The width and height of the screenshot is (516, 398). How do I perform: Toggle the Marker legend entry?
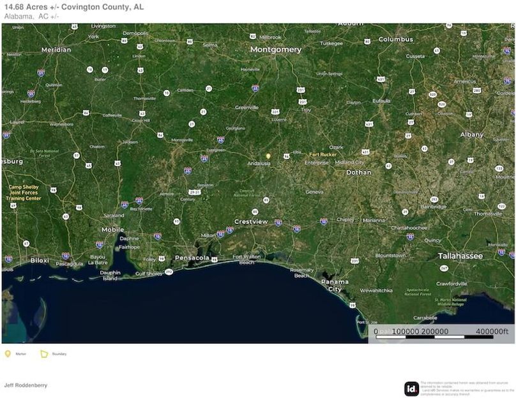click(19, 353)
